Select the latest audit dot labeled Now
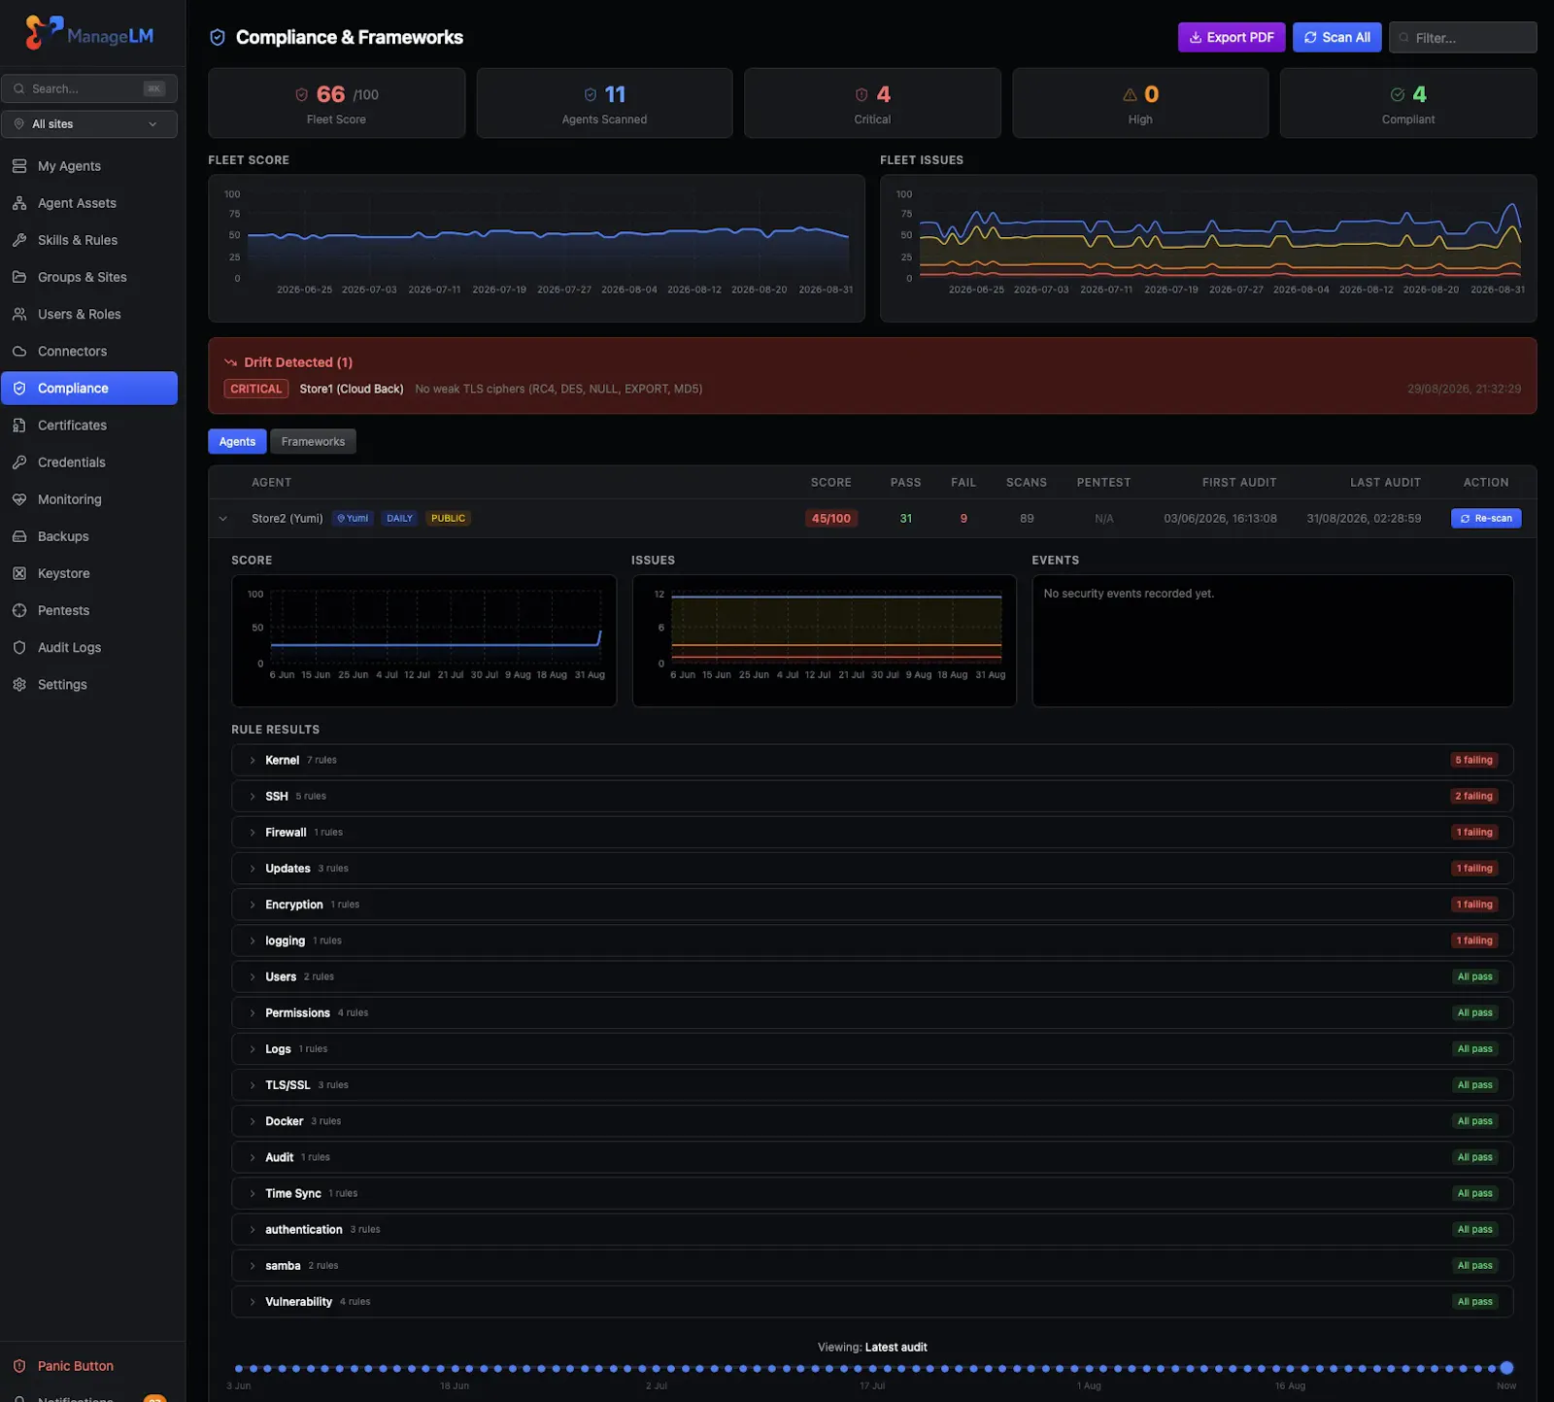This screenshot has width=1554, height=1402. click(x=1506, y=1368)
